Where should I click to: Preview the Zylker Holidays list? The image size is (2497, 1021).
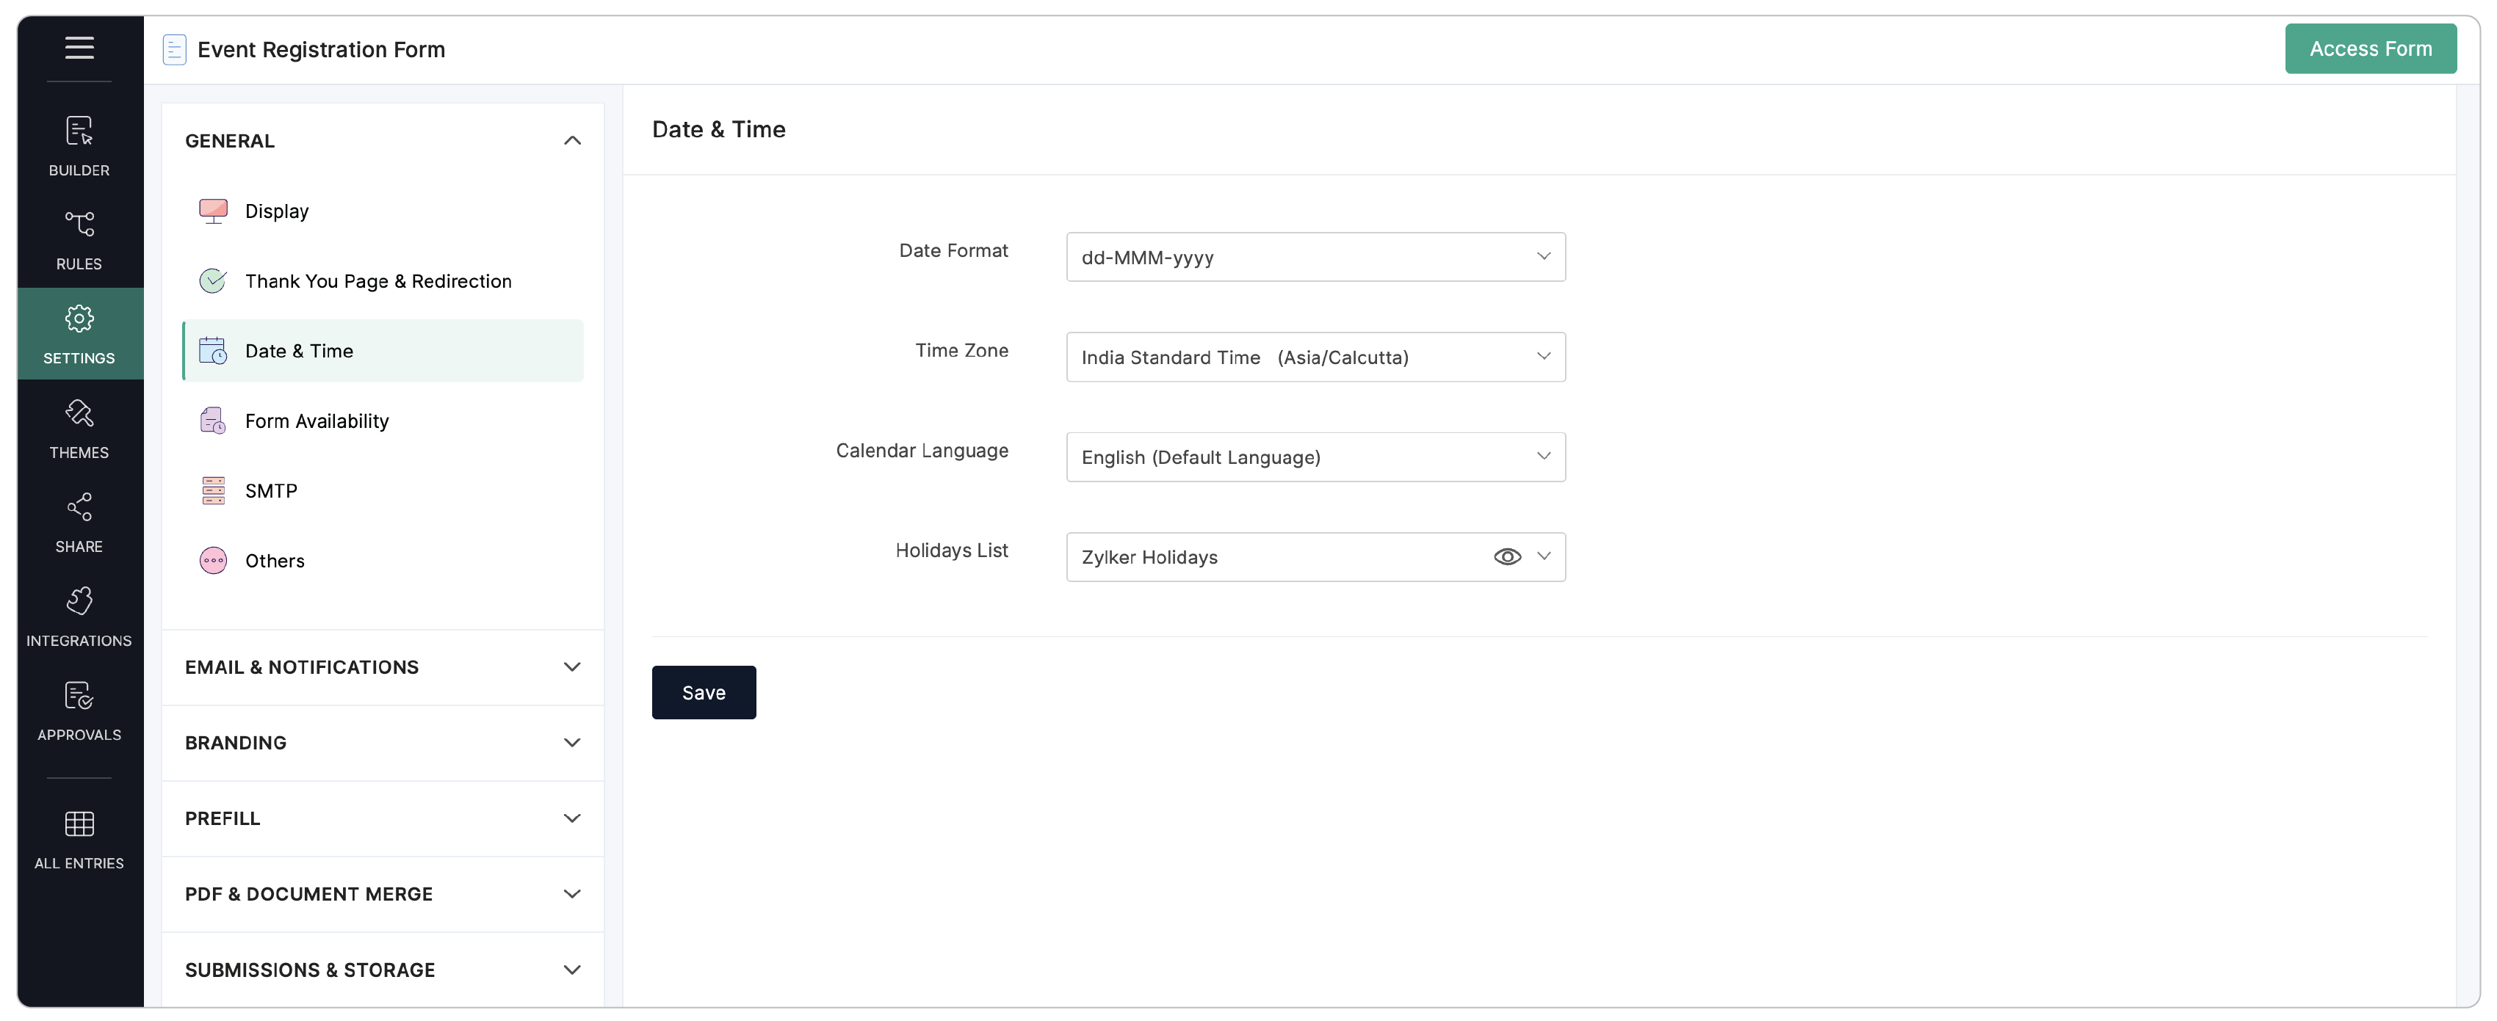(x=1507, y=556)
